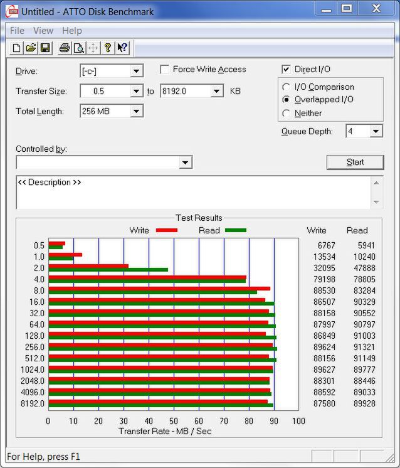Viewport: 400px width, 468px height.
Task: Click the Description scrollbar down arrow
Action: (376, 202)
